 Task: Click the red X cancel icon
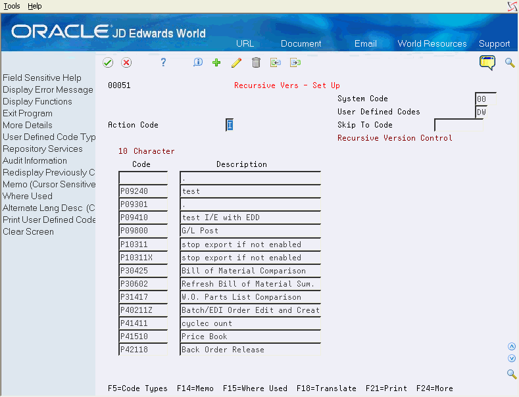pyautogui.click(x=126, y=62)
